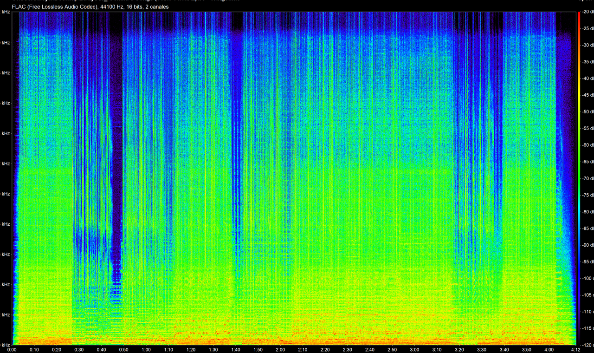The width and height of the screenshot is (594, 353).
Task: Click the -50 dB scale label
Action: click(x=588, y=112)
